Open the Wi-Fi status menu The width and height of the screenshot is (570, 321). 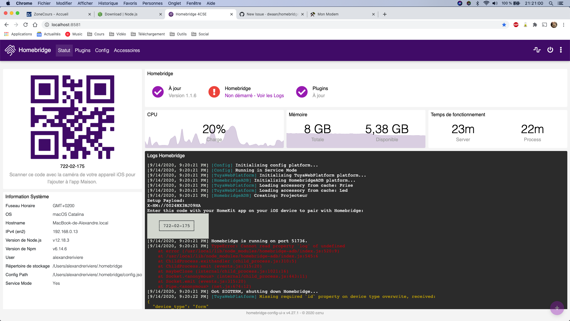point(486,3)
